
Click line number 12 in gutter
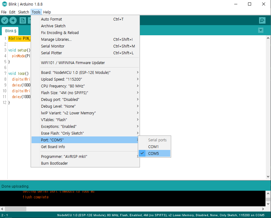click(x=5, y=102)
